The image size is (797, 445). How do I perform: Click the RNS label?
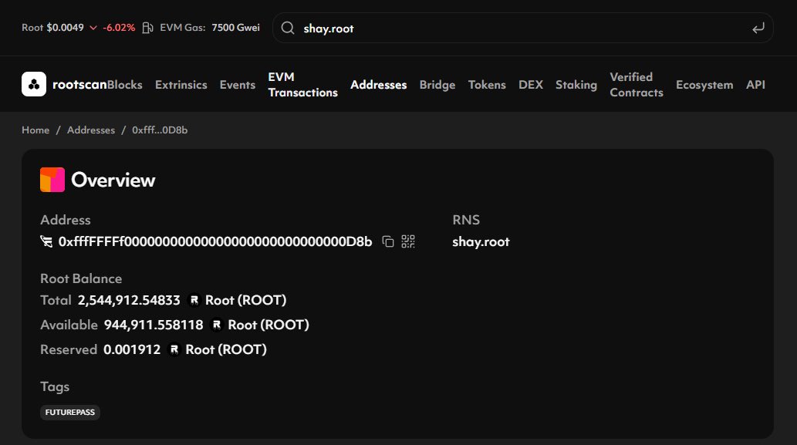pos(466,220)
